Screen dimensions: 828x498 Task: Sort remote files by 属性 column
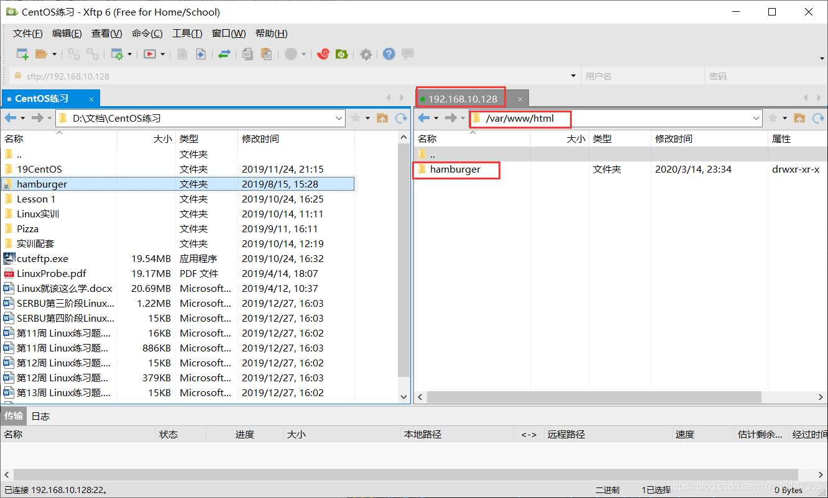click(798, 139)
